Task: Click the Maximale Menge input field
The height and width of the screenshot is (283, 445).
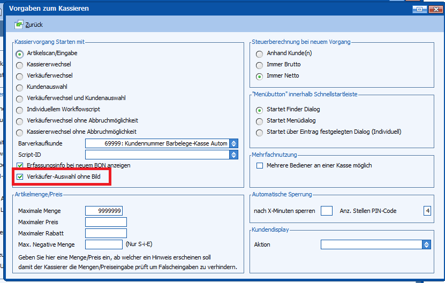Action: (x=103, y=211)
